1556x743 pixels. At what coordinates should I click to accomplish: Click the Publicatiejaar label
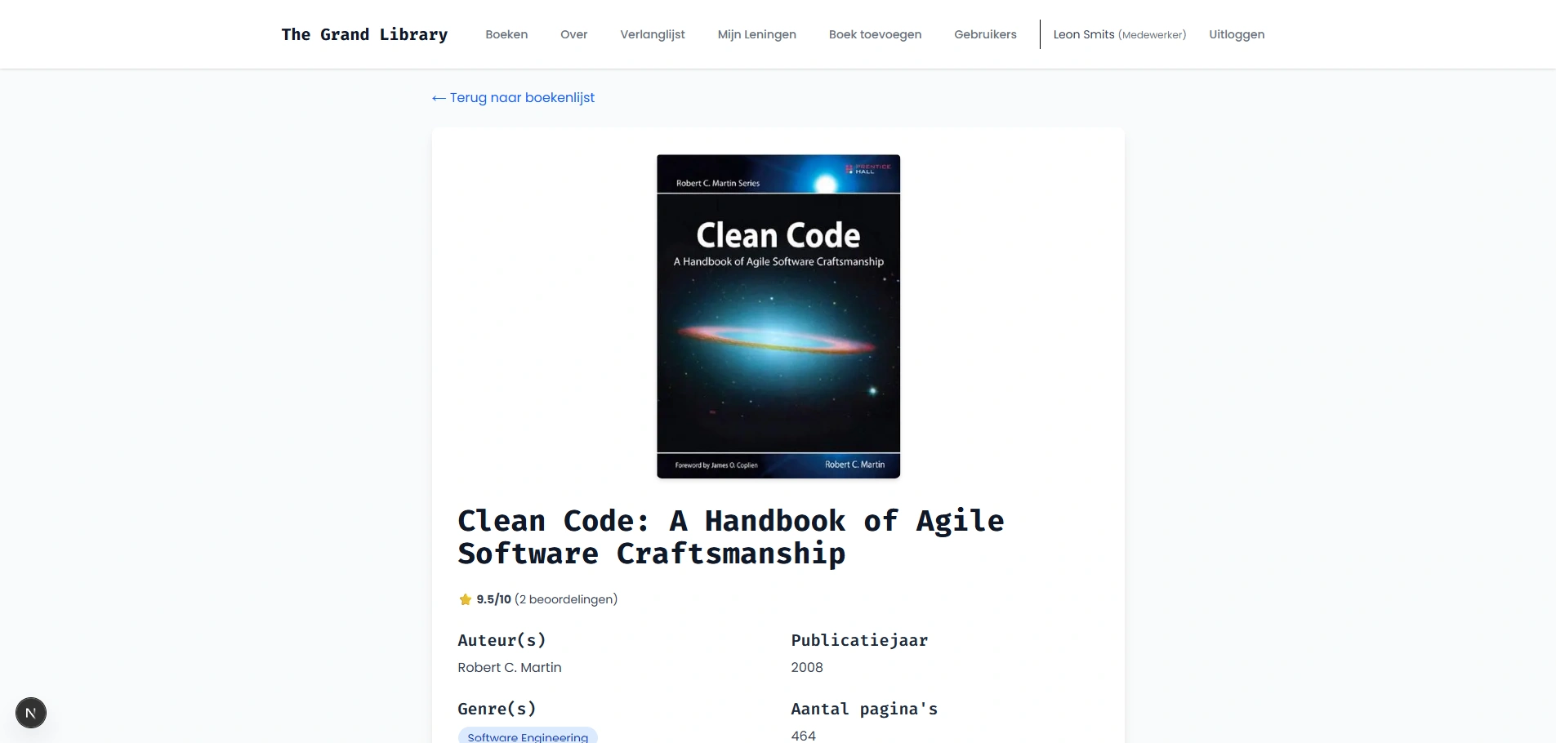[x=859, y=640]
